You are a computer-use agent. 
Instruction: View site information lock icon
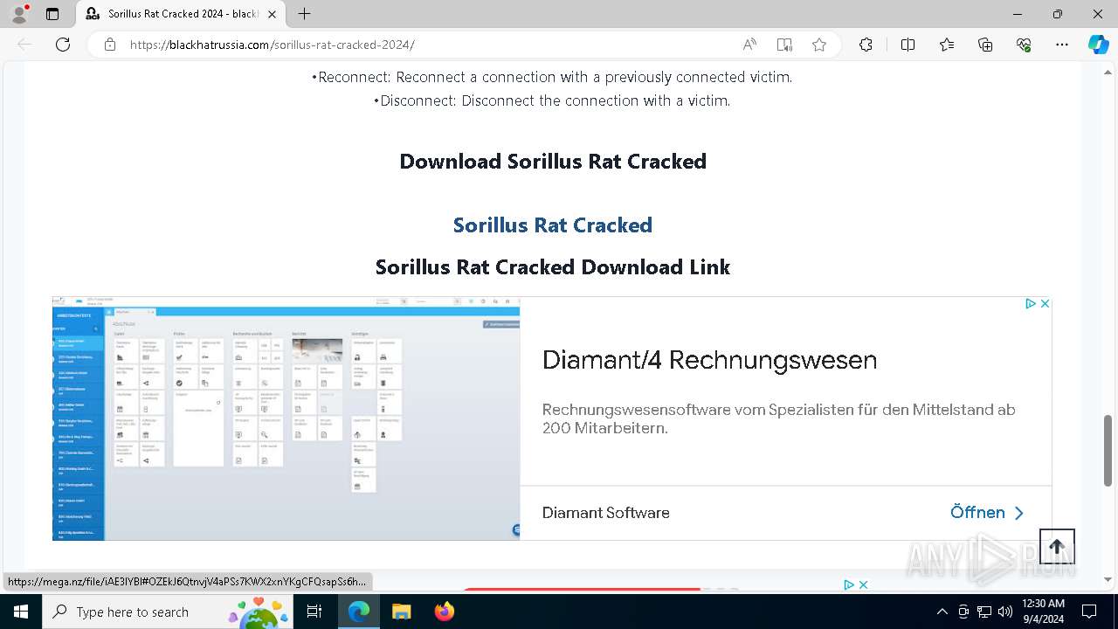click(110, 45)
